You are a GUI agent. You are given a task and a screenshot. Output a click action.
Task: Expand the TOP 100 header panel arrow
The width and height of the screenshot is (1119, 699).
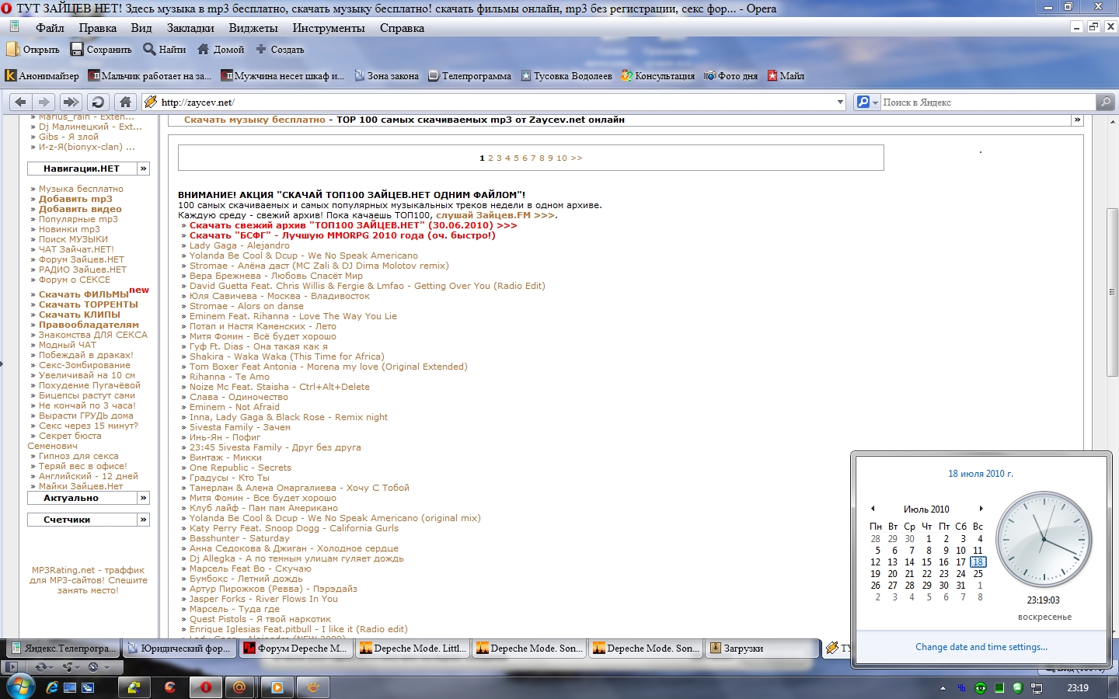tap(1077, 120)
